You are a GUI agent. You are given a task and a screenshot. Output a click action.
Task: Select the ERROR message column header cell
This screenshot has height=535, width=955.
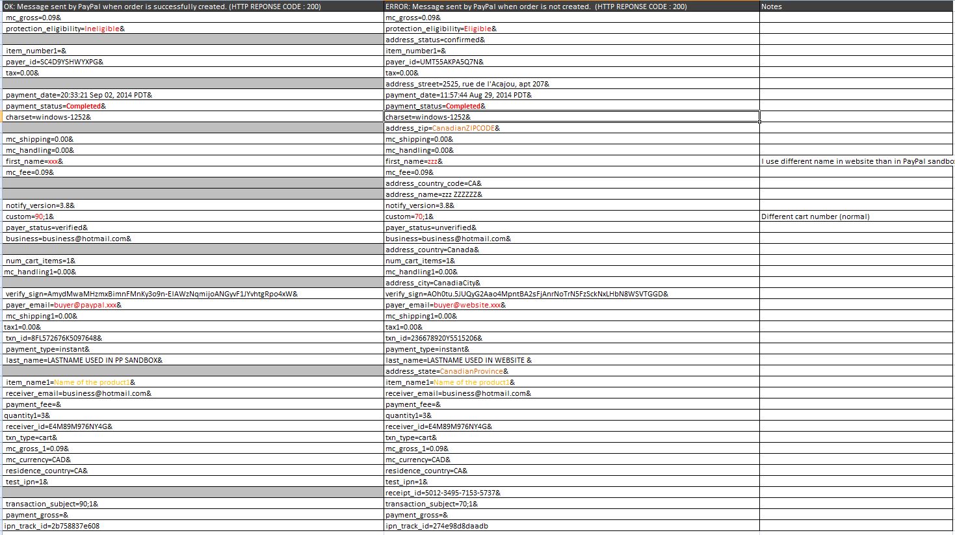point(571,7)
